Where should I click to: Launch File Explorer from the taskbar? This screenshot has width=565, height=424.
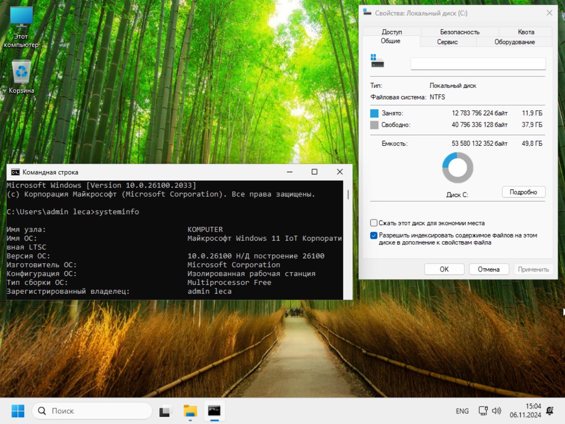pos(190,411)
